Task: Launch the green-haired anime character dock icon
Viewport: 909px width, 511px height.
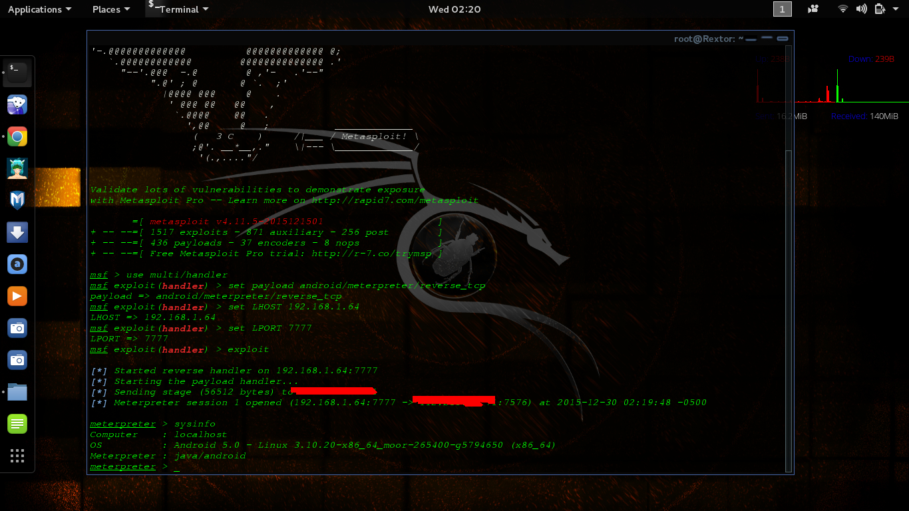Action: click(17, 168)
